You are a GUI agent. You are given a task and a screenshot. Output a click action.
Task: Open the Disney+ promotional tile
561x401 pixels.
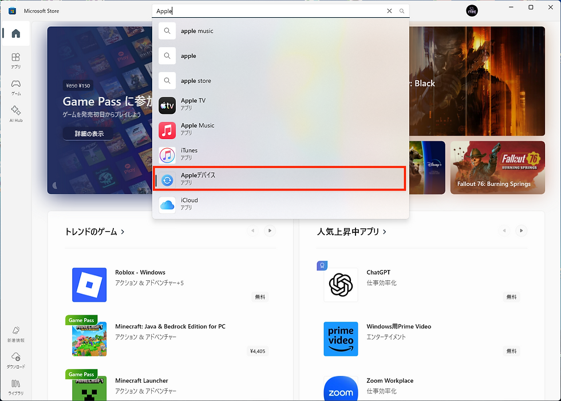click(427, 168)
